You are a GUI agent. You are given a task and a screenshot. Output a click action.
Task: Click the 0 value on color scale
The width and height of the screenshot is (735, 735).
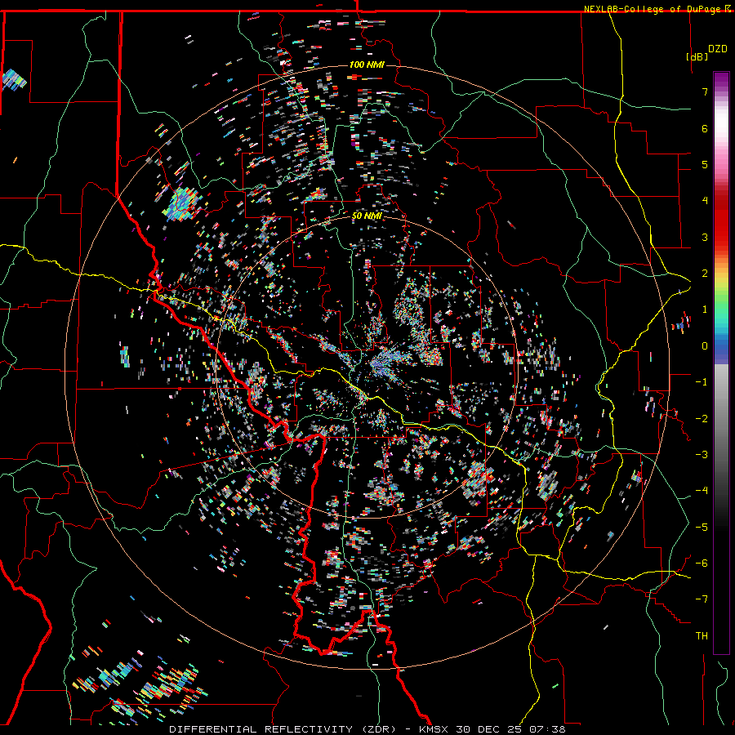[705, 346]
